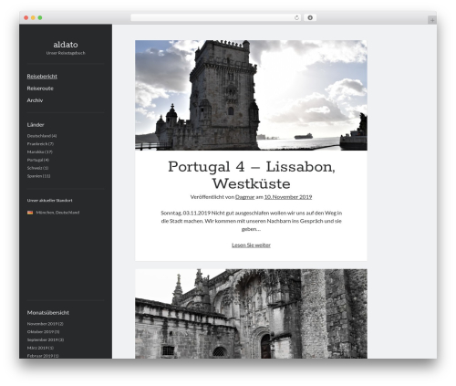The height and width of the screenshot is (386, 456).
Task: Open the März 2019 archive
Action: coord(40,348)
